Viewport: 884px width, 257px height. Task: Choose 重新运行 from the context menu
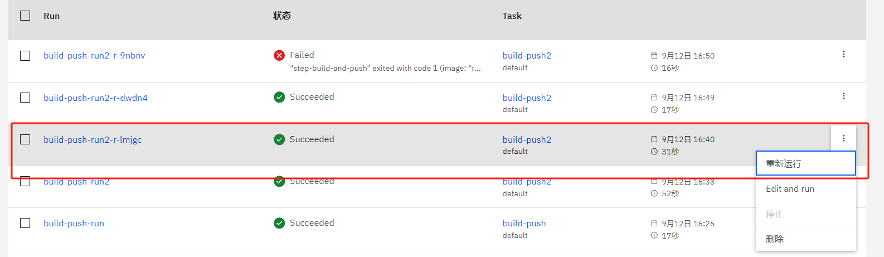point(805,163)
